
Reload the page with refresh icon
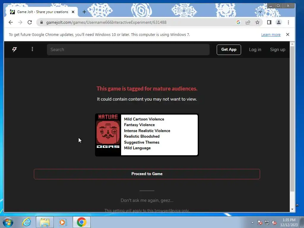(x=30, y=22)
